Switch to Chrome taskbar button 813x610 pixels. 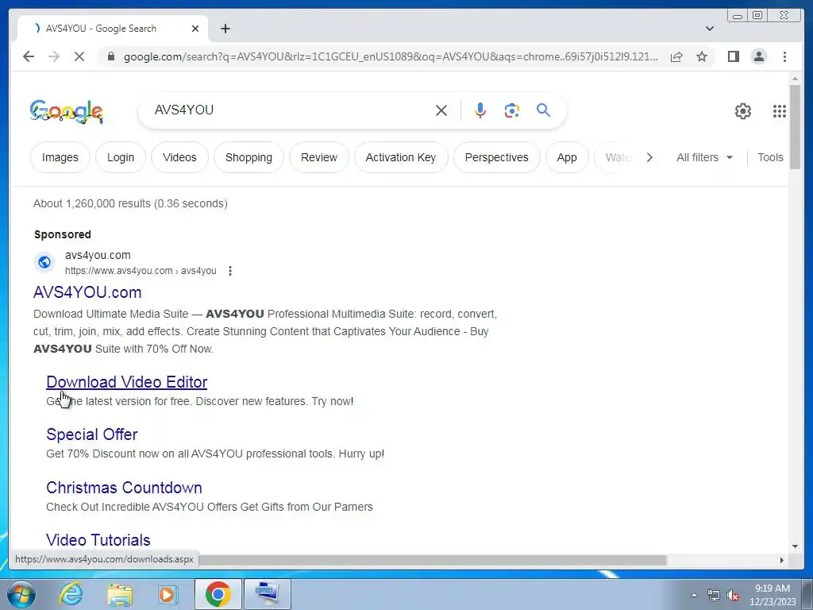tap(218, 594)
